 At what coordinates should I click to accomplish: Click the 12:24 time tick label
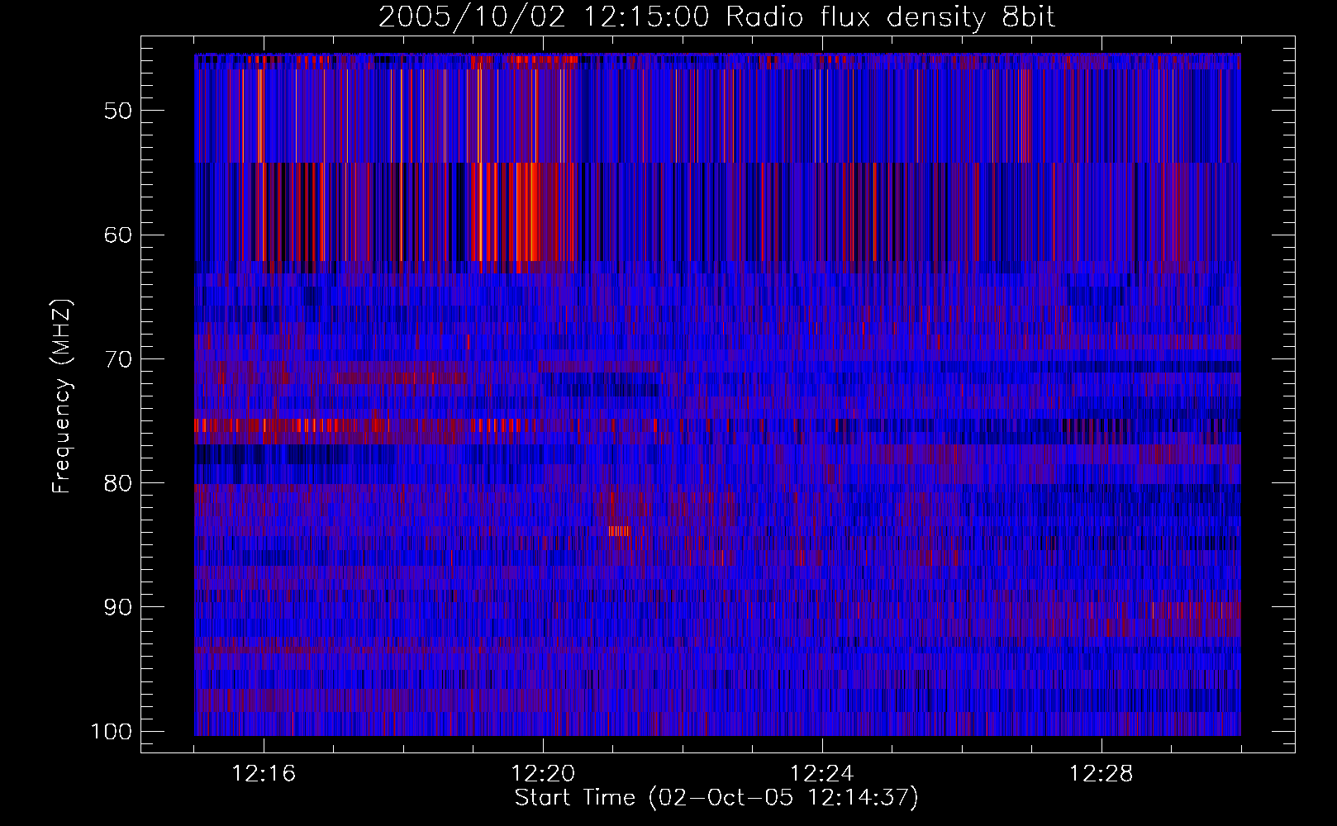(x=822, y=774)
